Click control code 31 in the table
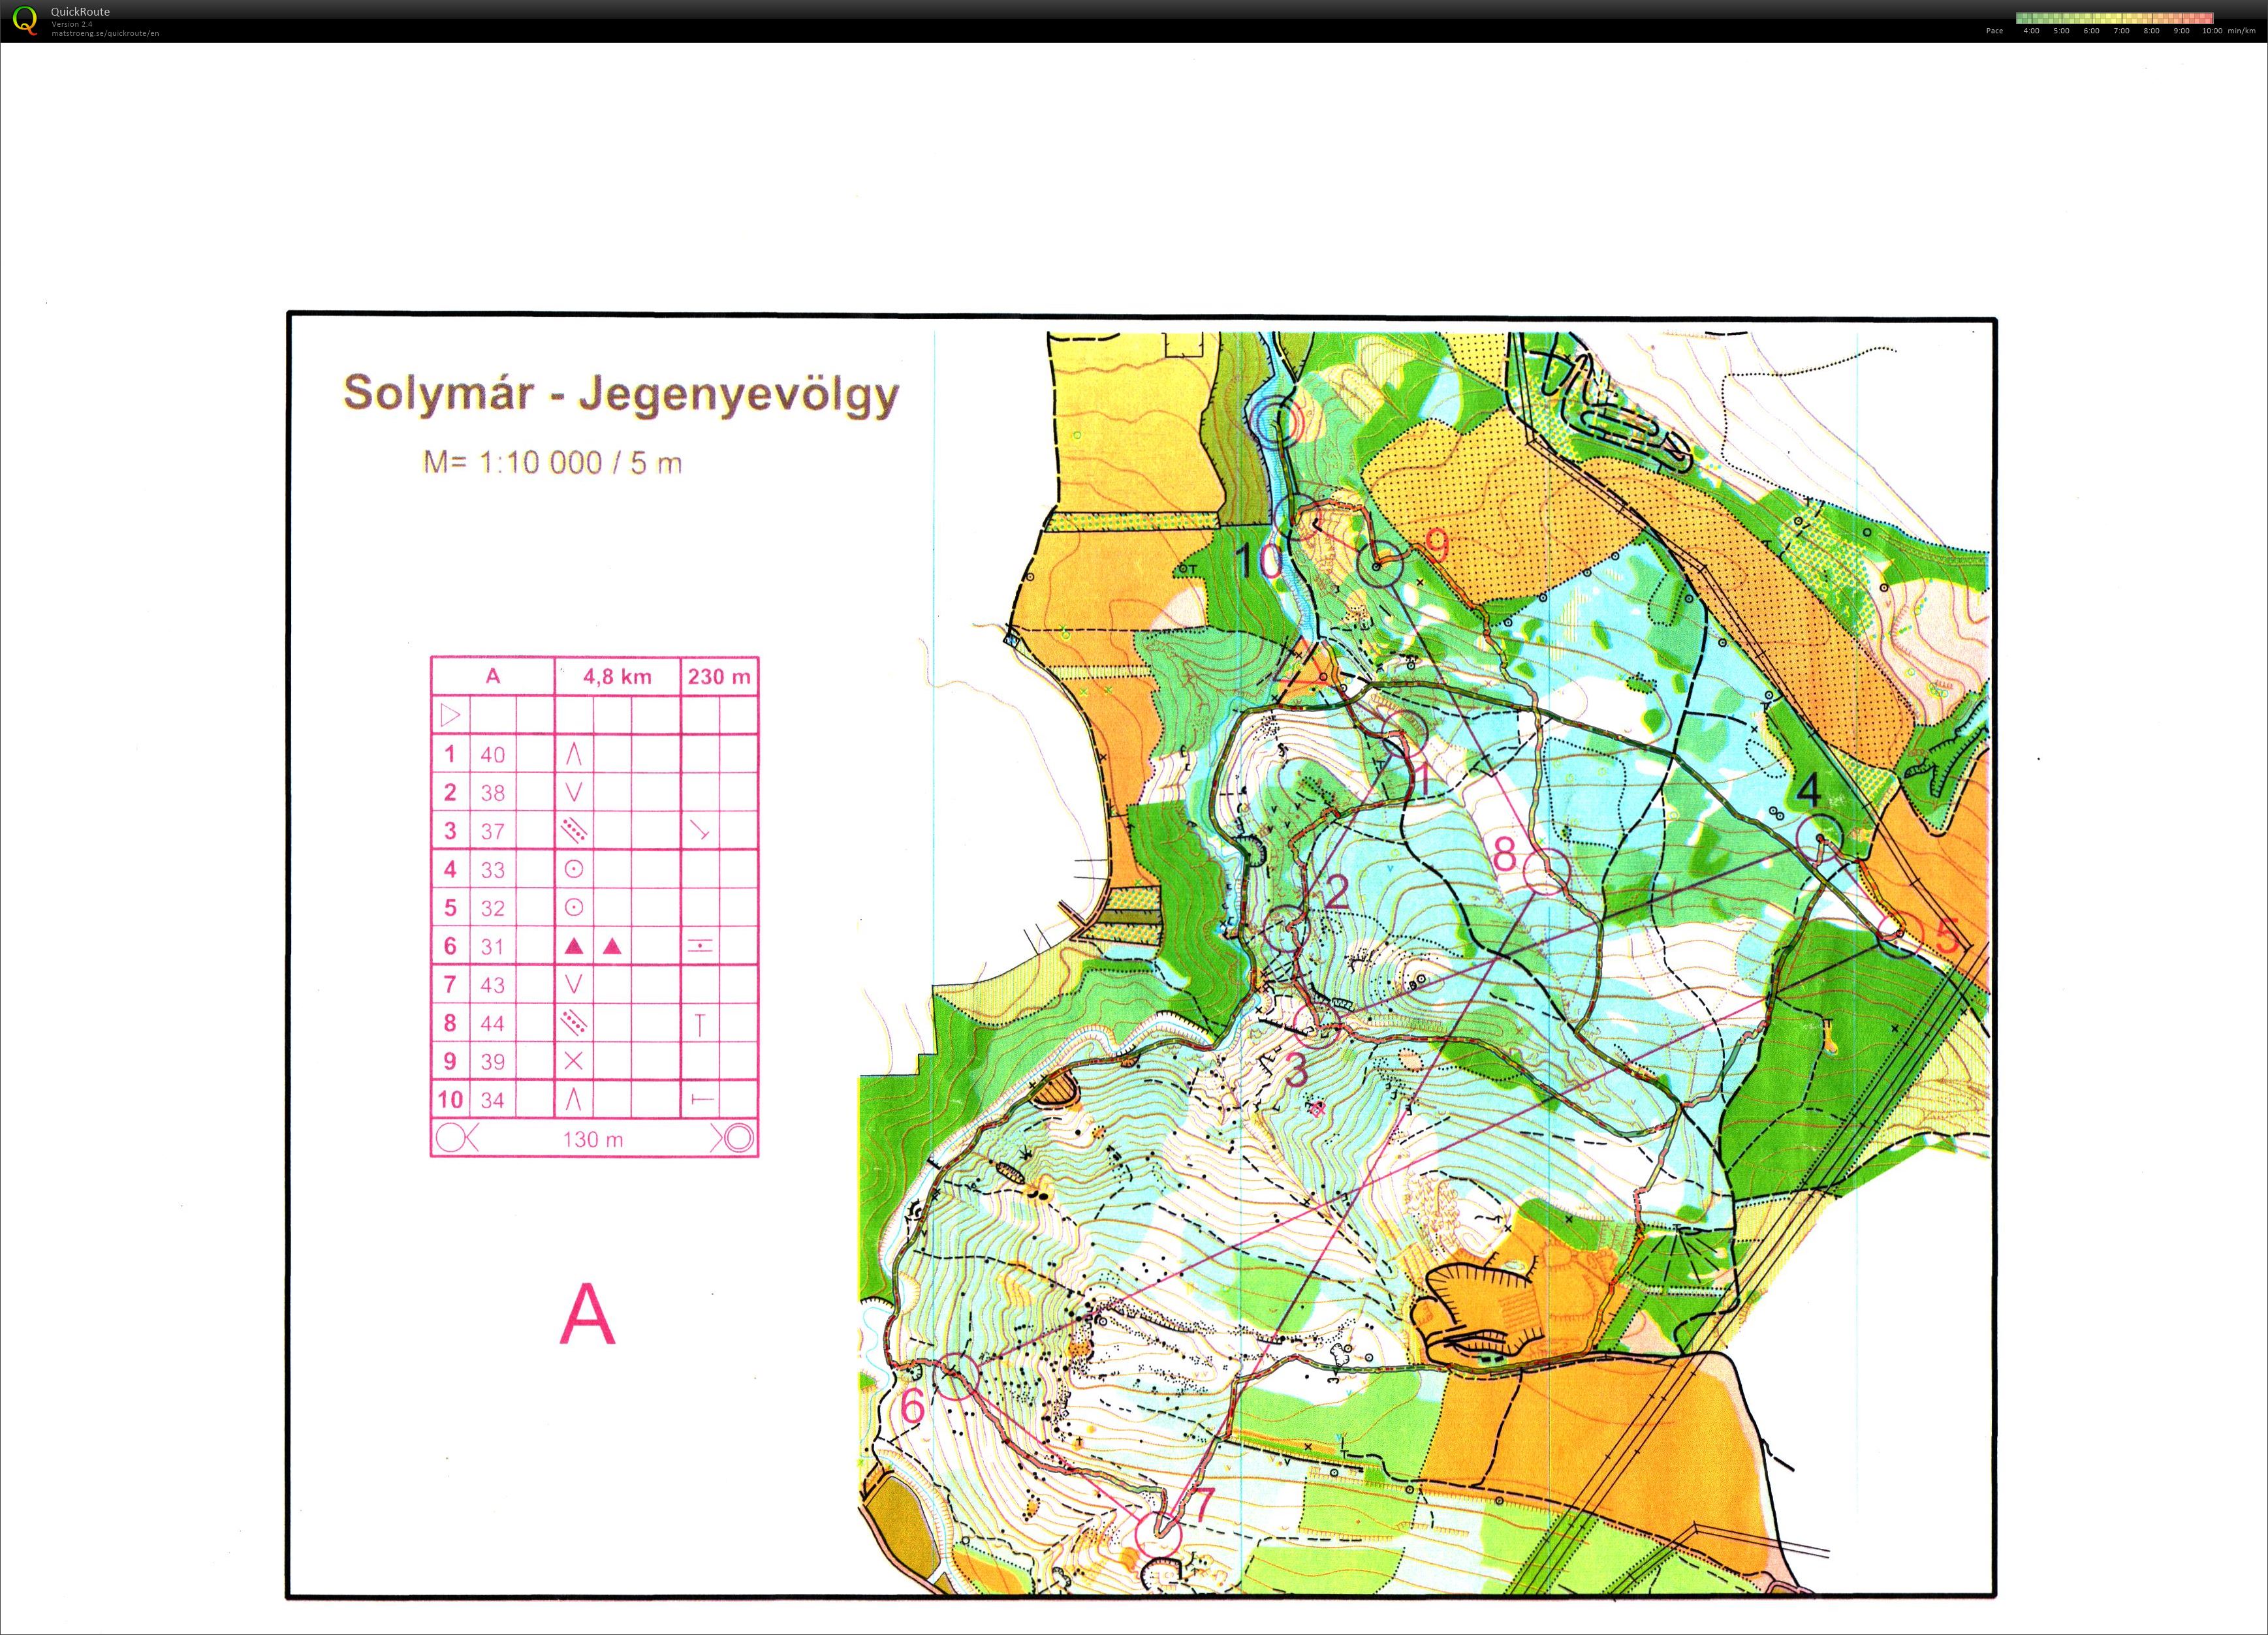The height and width of the screenshot is (1635, 2268). pos(493,947)
